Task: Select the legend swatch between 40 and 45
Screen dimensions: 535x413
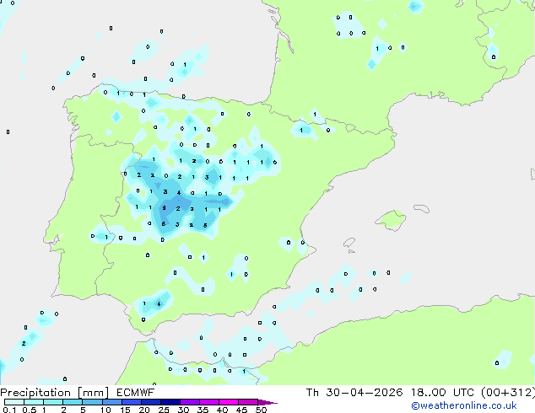Action: (229, 402)
